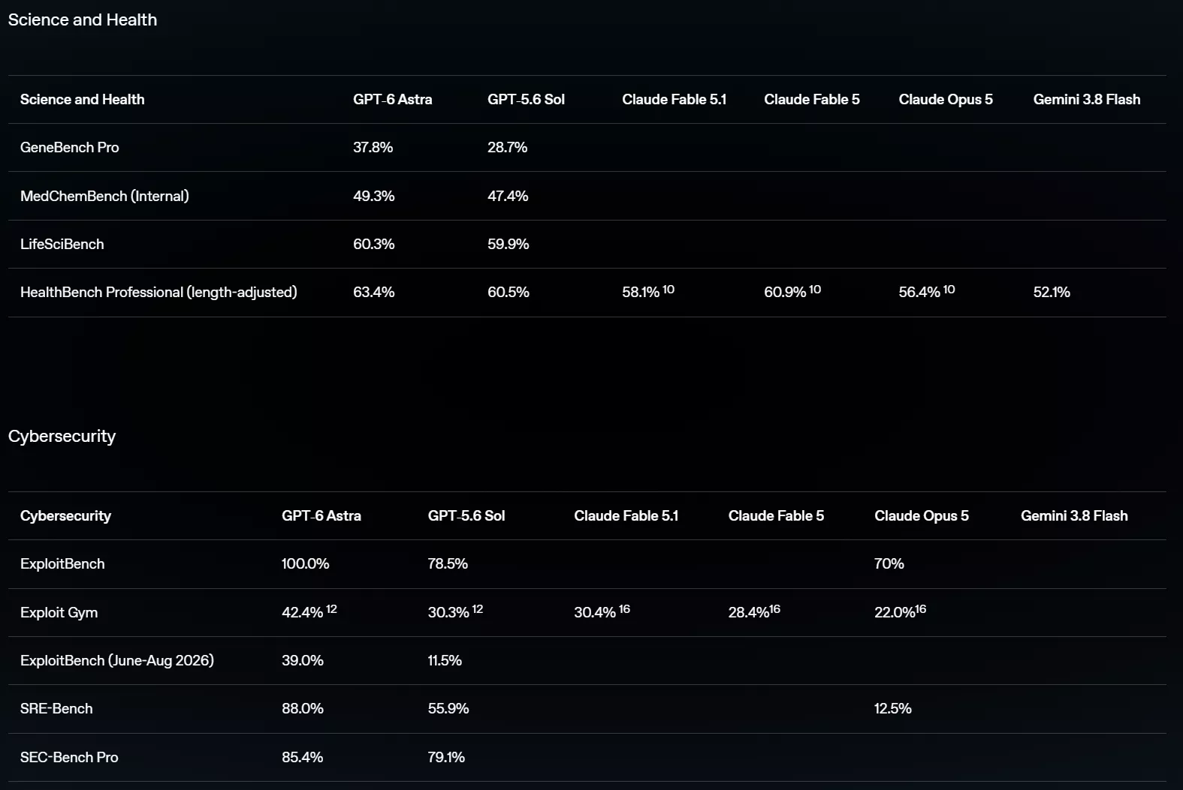Open footnote 16 next to 28.4%
This screenshot has width=1183, height=790.
pos(774,609)
